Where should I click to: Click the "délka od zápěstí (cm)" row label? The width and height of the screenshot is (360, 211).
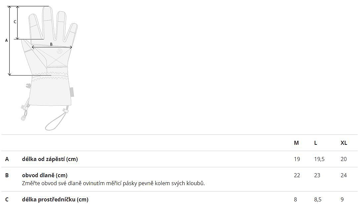50,159
